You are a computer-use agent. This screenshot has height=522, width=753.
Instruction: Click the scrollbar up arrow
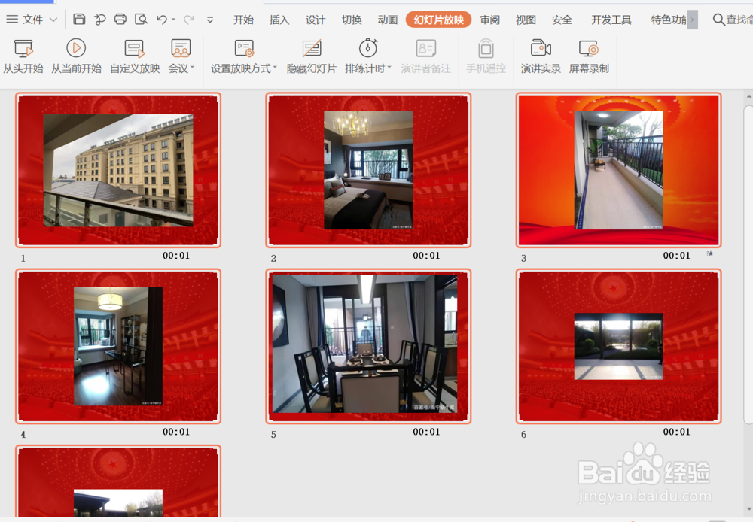point(748,96)
